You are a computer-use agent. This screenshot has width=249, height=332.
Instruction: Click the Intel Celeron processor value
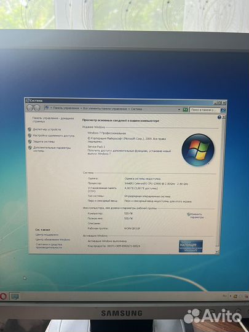(156, 184)
